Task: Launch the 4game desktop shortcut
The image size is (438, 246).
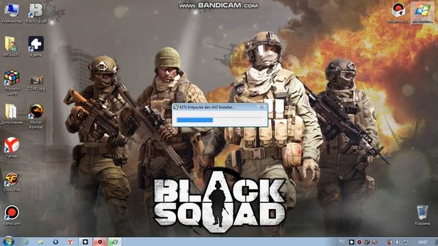Action: click(x=36, y=46)
